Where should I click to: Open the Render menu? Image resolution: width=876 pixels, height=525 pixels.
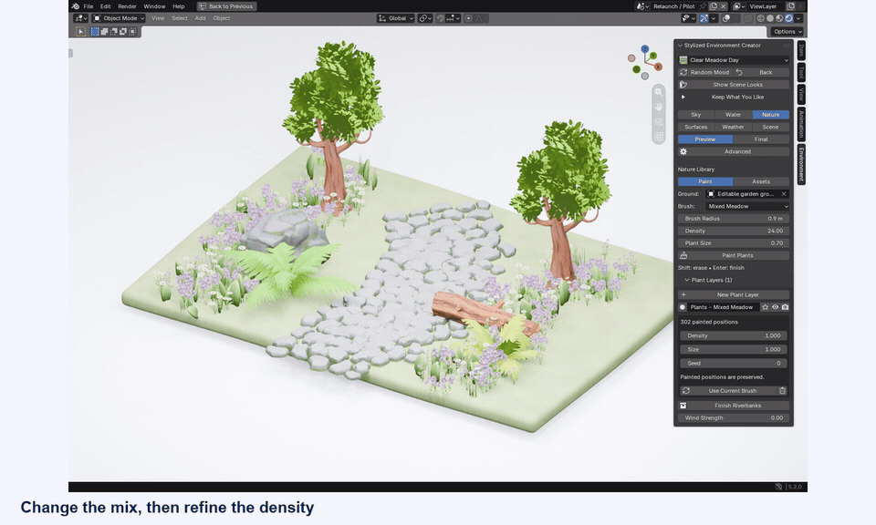127,6
